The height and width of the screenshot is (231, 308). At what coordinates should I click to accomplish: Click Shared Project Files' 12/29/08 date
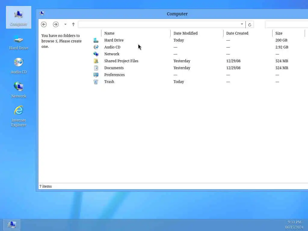click(233, 61)
